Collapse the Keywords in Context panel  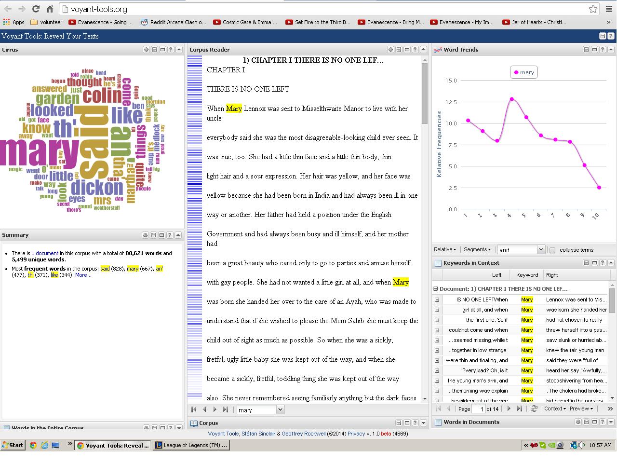(611, 263)
